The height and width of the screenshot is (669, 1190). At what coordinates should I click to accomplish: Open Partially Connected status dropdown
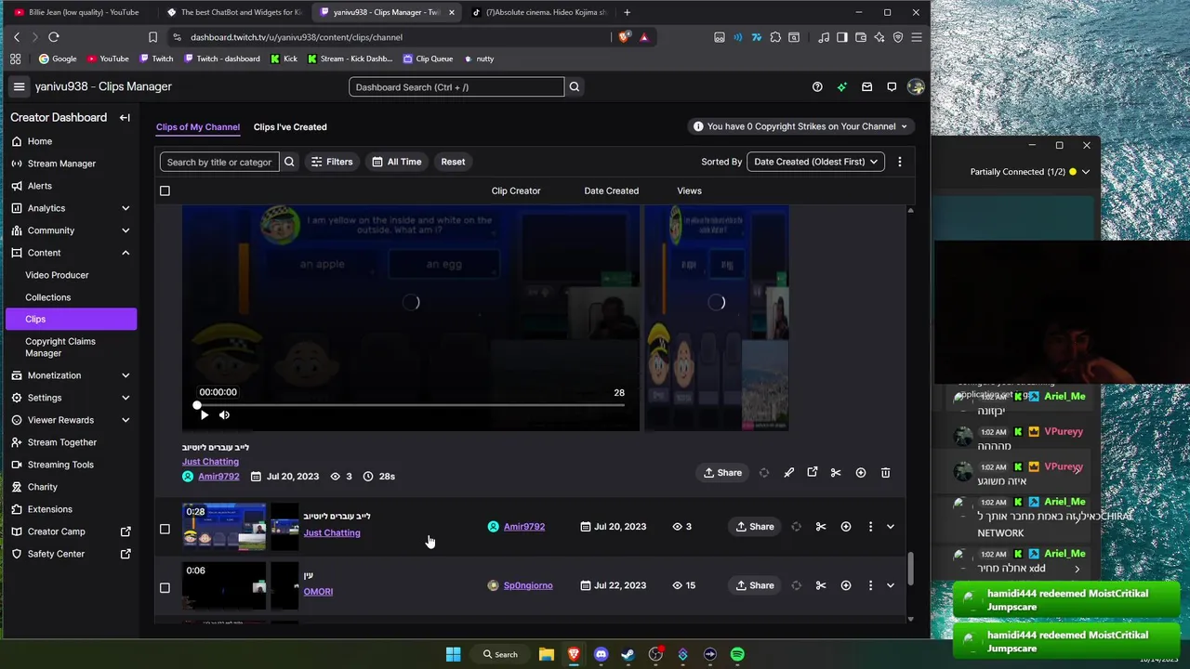point(1085,172)
